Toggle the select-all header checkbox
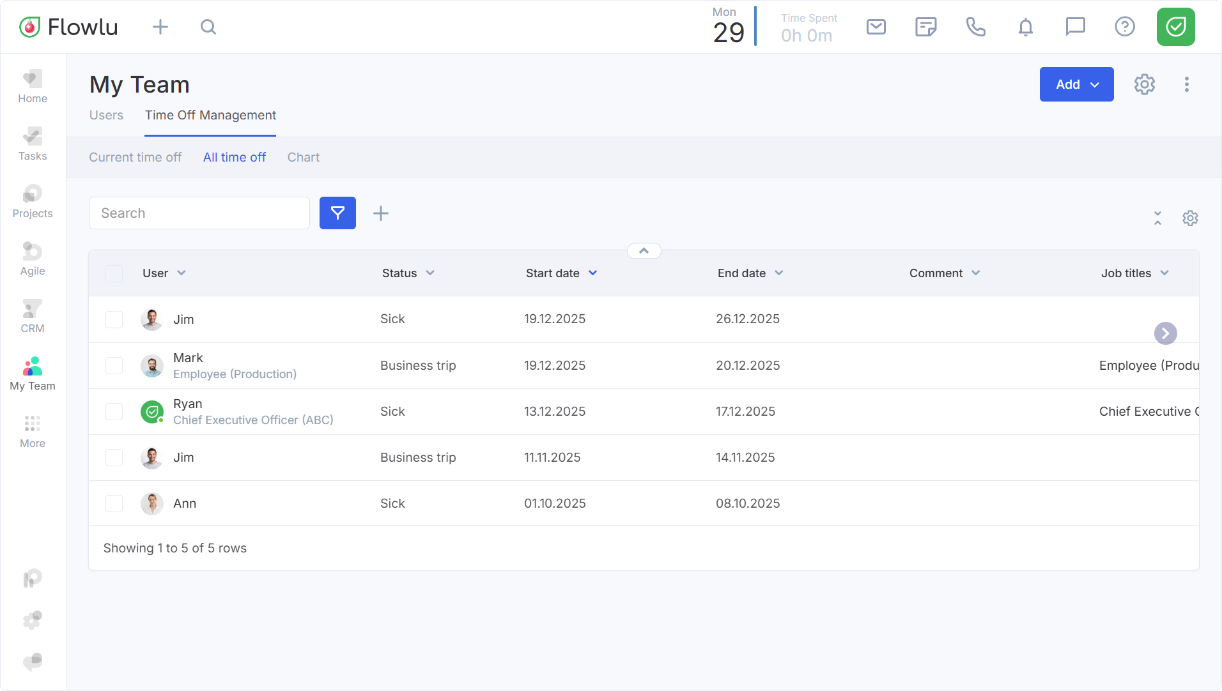 coord(114,273)
